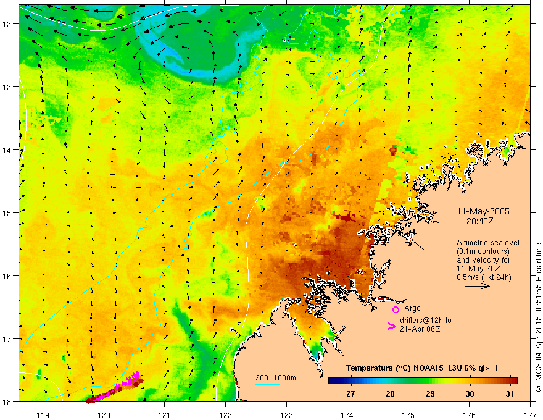This screenshot has height=420, width=543.
Task: Click the '11-May 20Z' caption line
Action: click(x=479, y=269)
